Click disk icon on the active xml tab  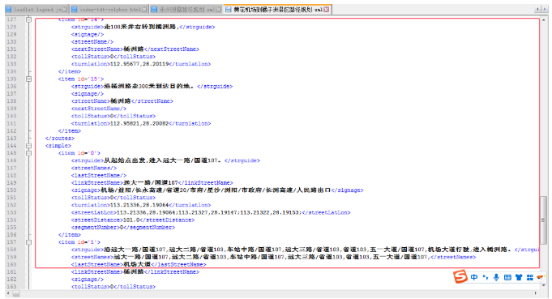coord(229,10)
